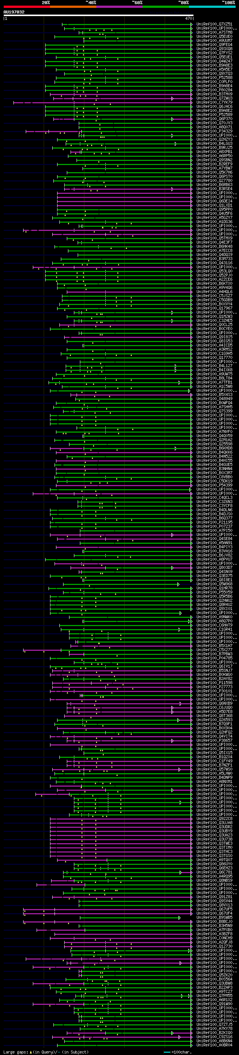Screen dimensions: 239x1055
Task: Select hit UniRef100_B3TM09
Action: tap(214, 94)
